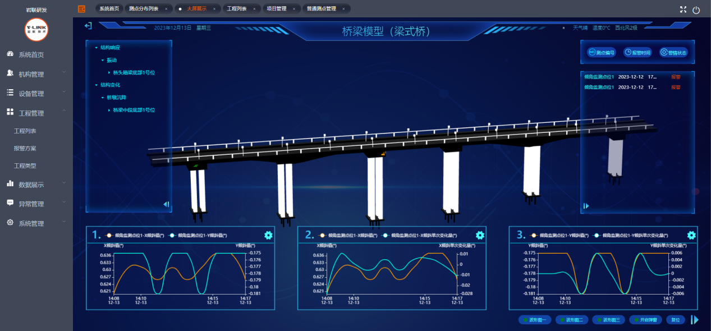Open 报警方案 in the sidebar menu
Viewport: 711px width, 331px height.
25,149
